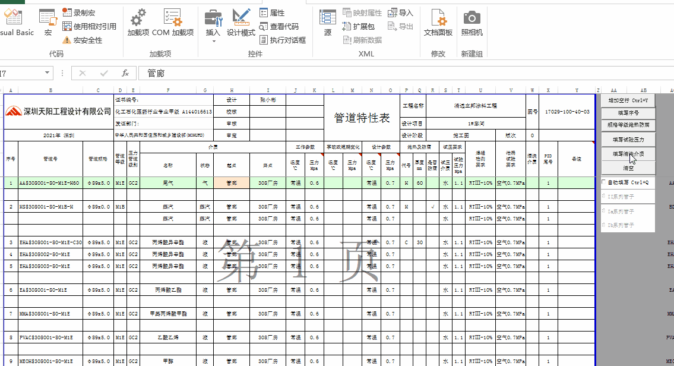Click 执行对话框 run dialog
674x366 pixels.
283,40
